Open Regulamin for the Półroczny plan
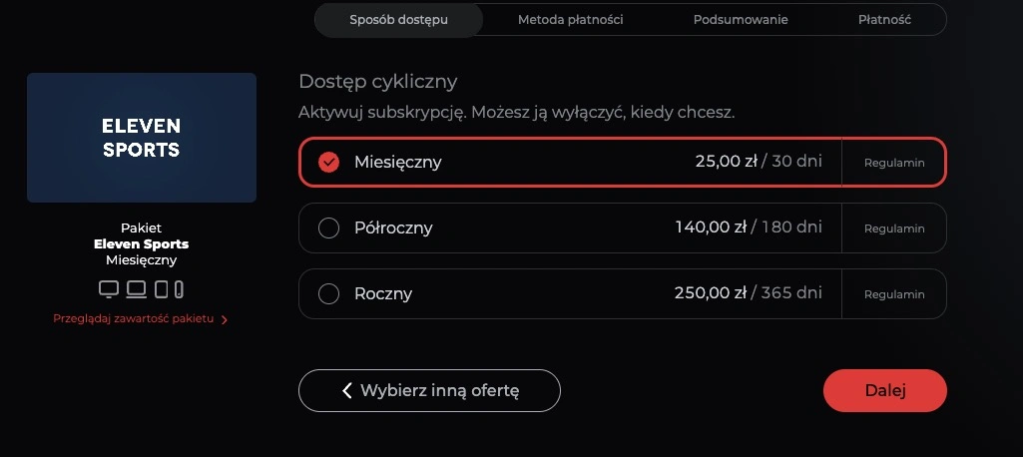Viewport: 1023px width, 457px height. pos(894,228)
